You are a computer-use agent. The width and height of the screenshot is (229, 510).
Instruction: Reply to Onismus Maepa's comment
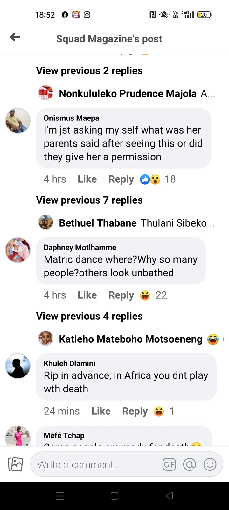121,179
